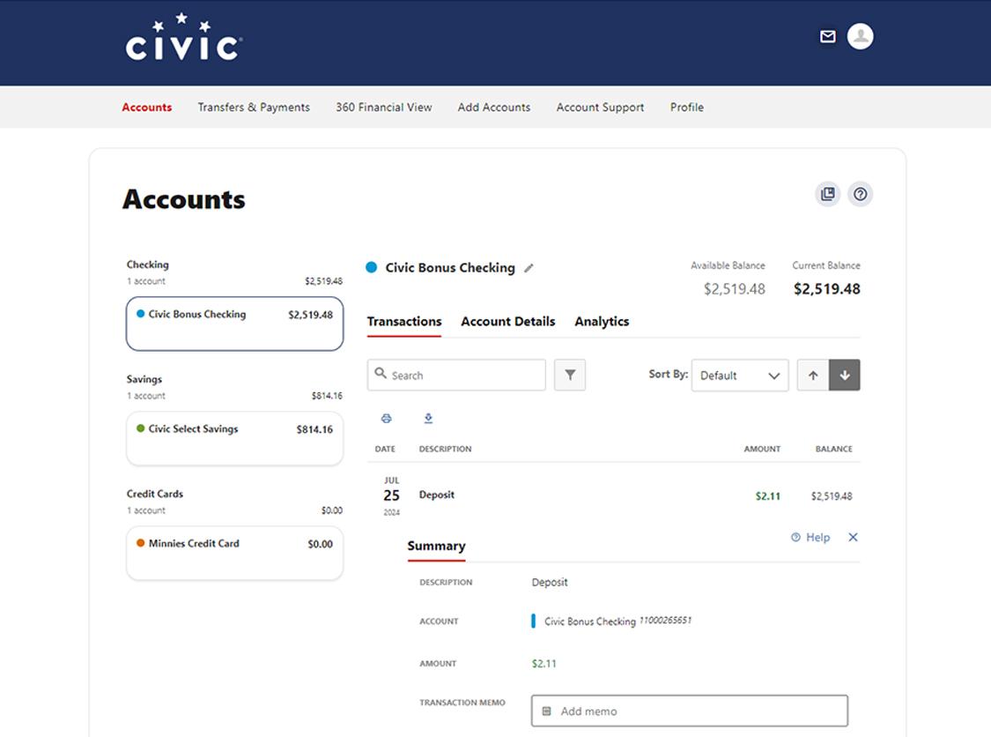Click the Credit Cards section heading
The width and height of the screenshot is (991, 737).
[x=155, y=494]
